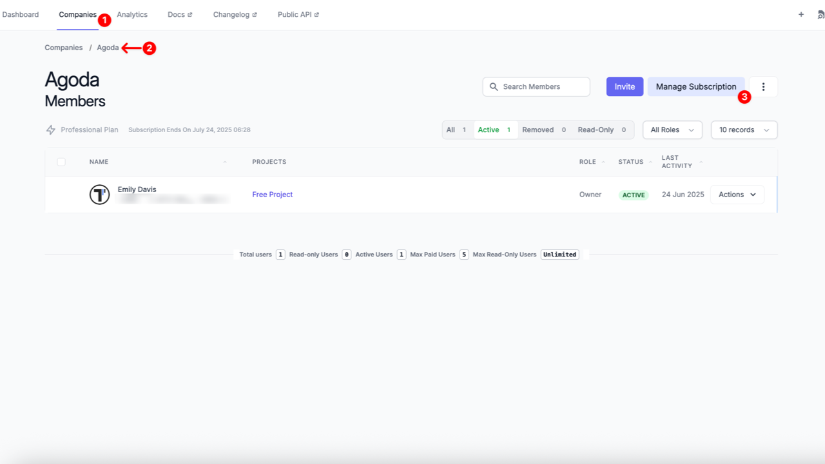Click Emily Davis's avatar image

[x=99, y=194]
